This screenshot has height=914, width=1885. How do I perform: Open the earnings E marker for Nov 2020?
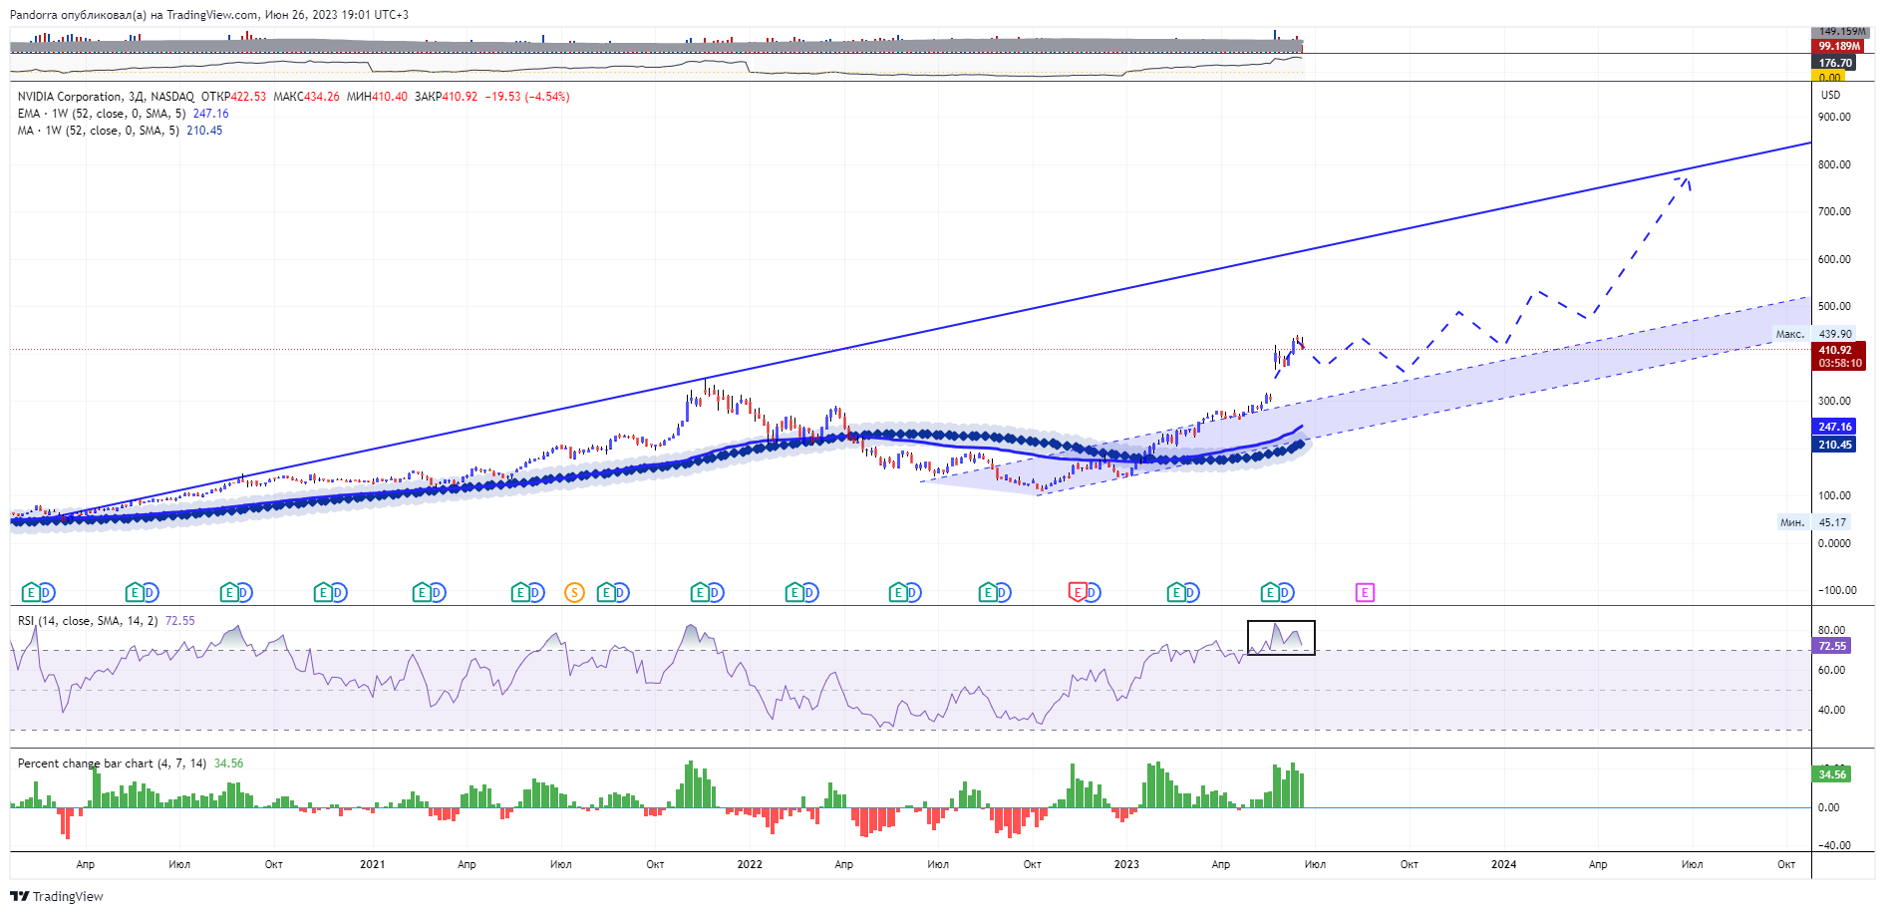(323, 593)
